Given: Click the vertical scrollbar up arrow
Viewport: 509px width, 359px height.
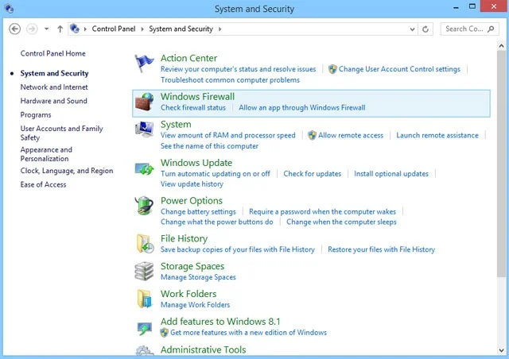Looking at the screenshot, I should 502,46.
